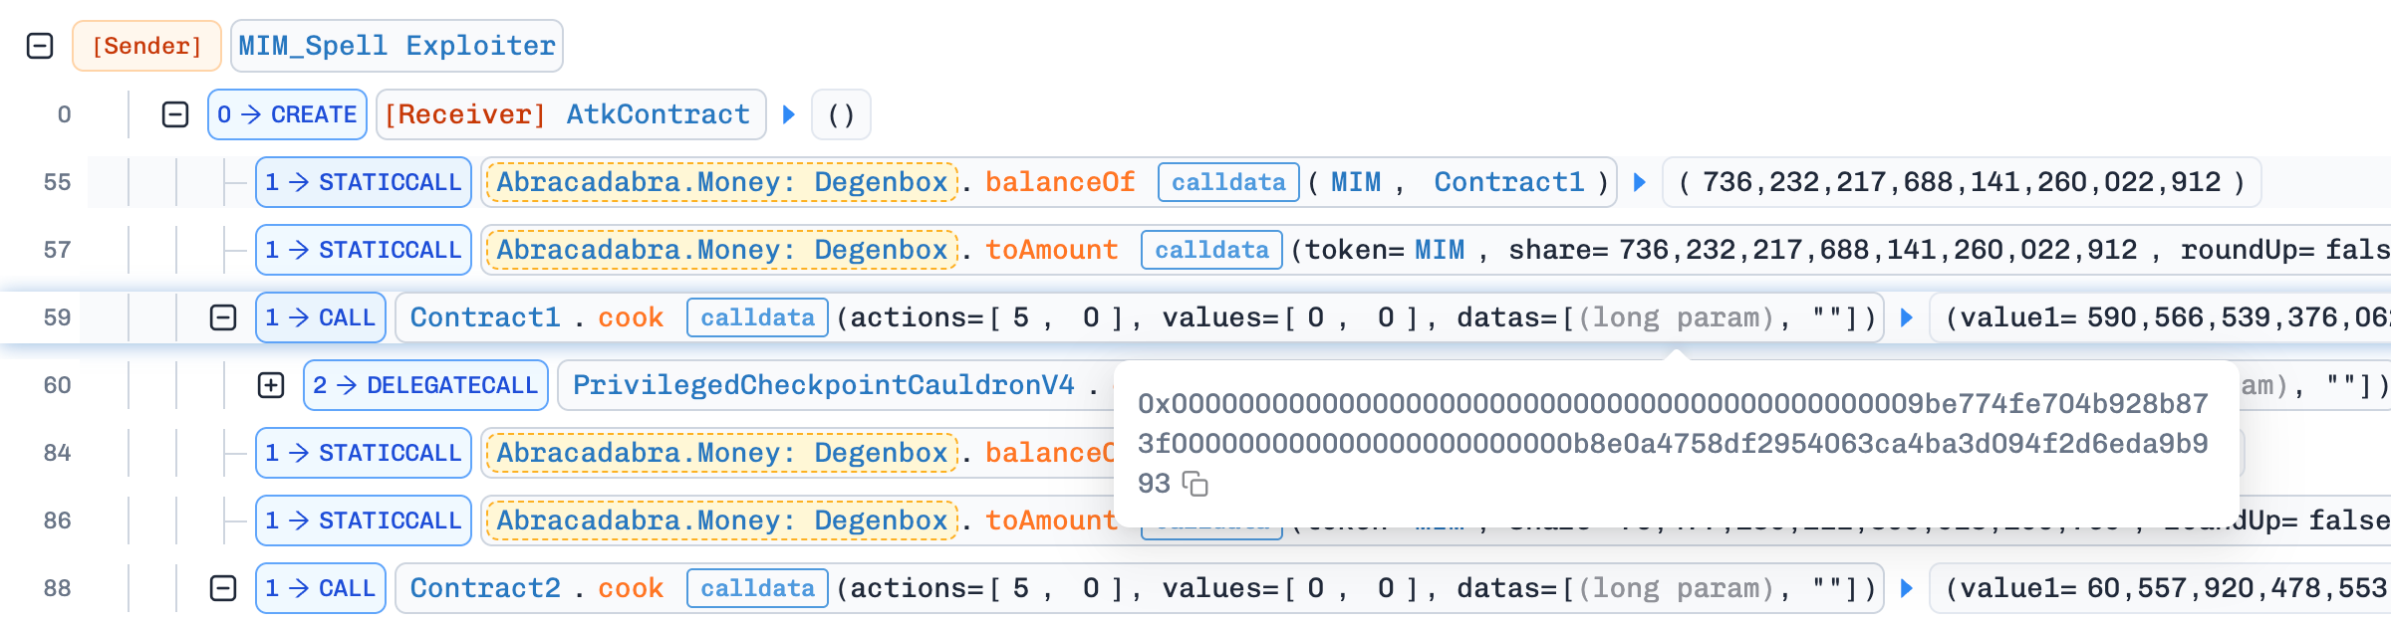Open Contract1 on row 59
The image size is (2391, 625).
(x=485, y=317)
